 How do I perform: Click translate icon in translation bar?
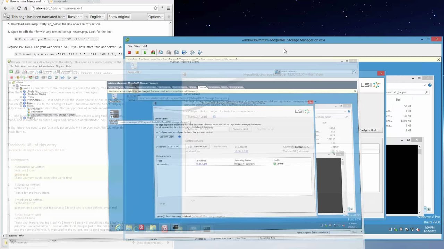7,17
